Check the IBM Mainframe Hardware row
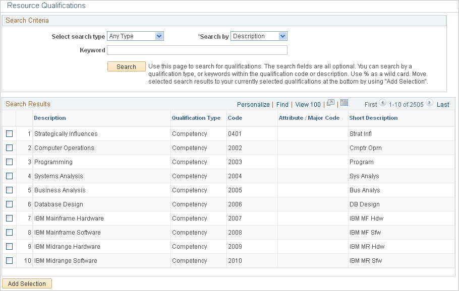The image size is (459, 291). 9,218
